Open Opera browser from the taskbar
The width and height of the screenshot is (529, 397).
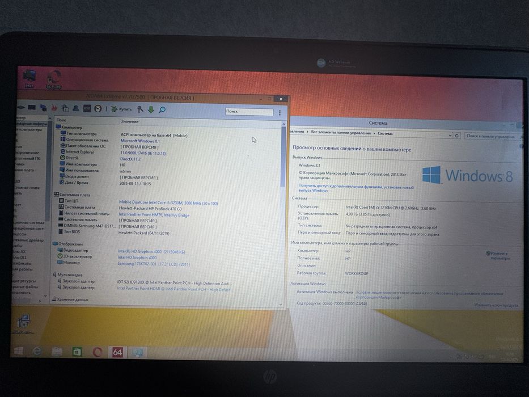point(97,352)
